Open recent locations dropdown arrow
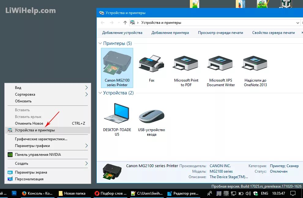This screenshot has width=303, height=198. pyautogui.click(x=119, y=23)
